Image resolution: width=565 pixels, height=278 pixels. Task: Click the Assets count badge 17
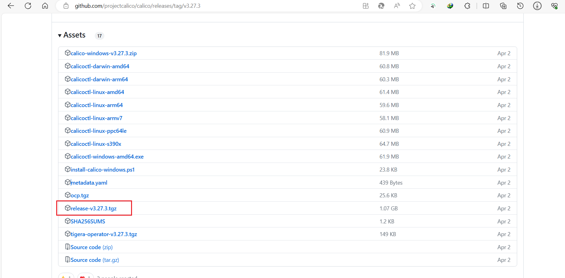point(99,36)
